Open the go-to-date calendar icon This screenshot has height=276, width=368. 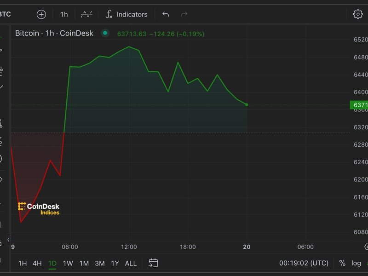tap(153, 263)
